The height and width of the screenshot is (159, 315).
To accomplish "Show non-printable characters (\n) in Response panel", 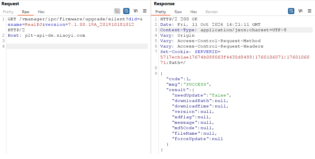I will point(300,11).
